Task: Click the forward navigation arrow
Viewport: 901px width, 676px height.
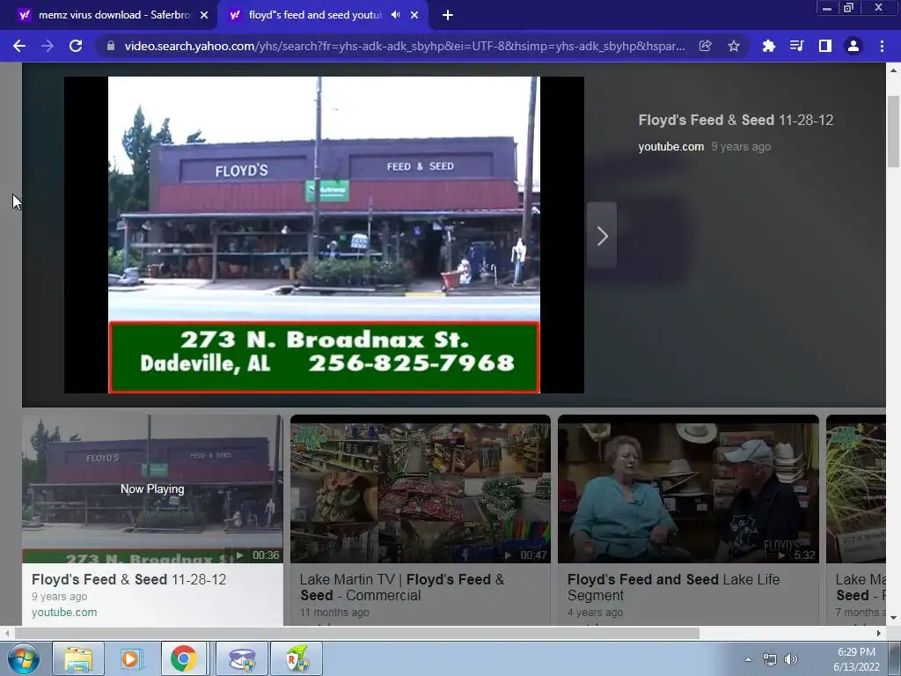Action: tap(48, 46)
